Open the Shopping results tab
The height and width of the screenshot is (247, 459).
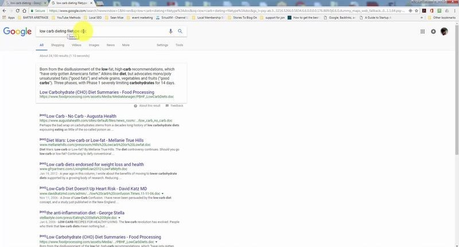click(57, 45)
